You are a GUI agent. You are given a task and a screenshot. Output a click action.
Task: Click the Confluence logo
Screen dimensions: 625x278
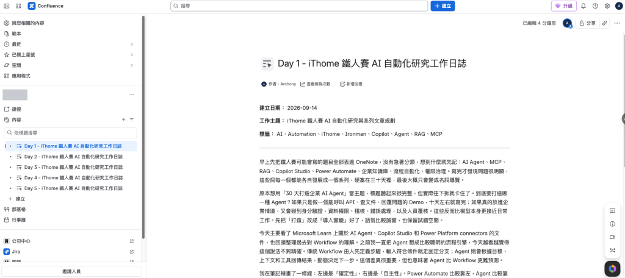46,6
